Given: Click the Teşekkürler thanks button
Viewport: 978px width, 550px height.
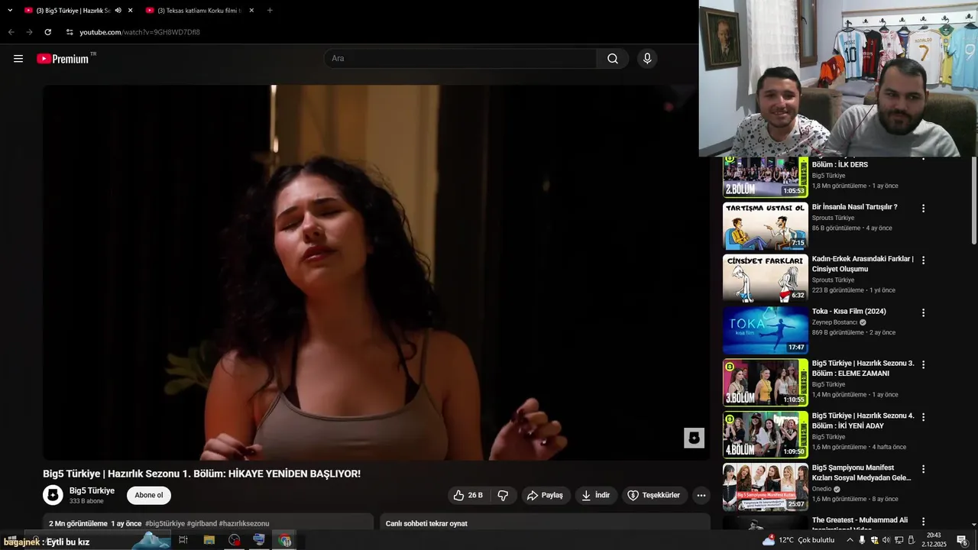Looking at the screenshot, I should pos(654,495).
